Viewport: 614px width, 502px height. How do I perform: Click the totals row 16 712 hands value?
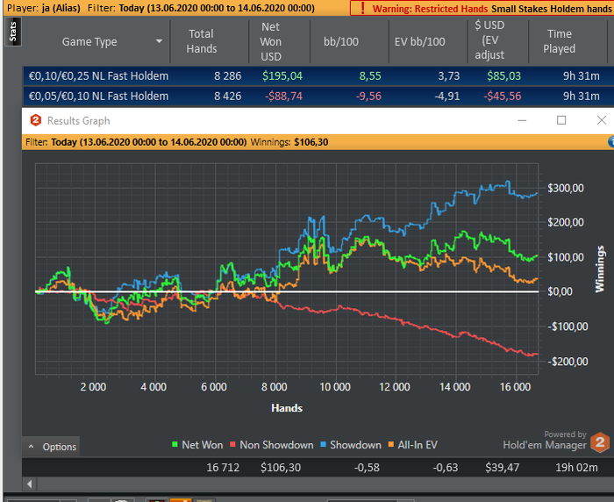[x=223, y=468]
